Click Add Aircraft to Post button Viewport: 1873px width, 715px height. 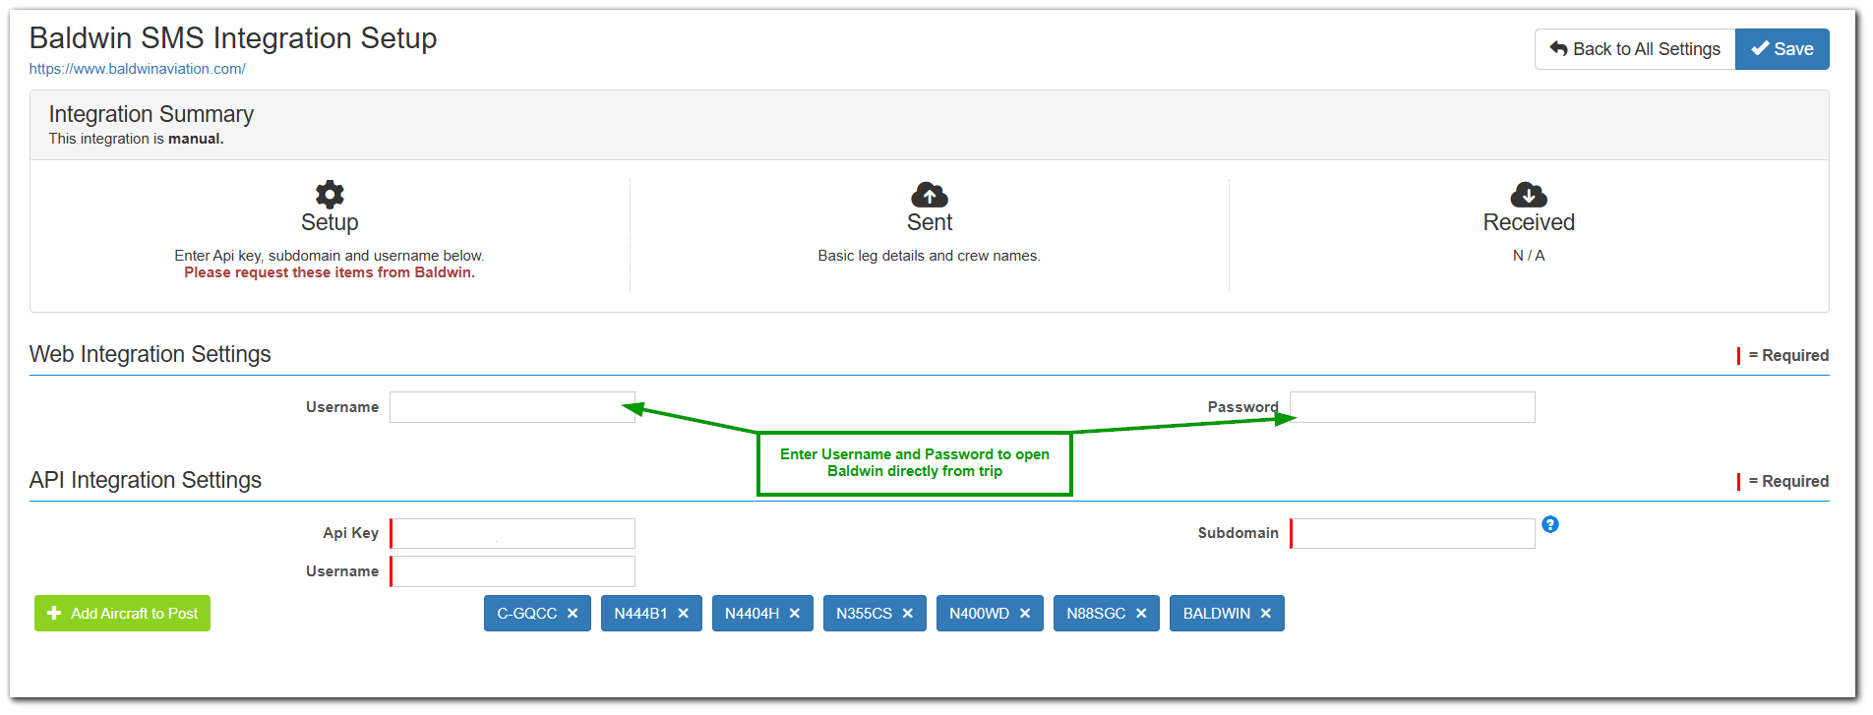[122, 614]
